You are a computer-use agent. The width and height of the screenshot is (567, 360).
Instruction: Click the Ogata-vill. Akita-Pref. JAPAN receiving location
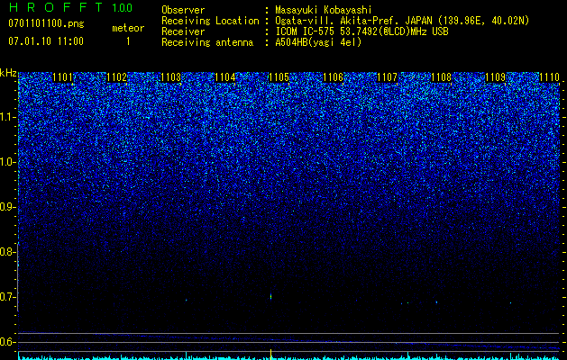coord(402,21)
